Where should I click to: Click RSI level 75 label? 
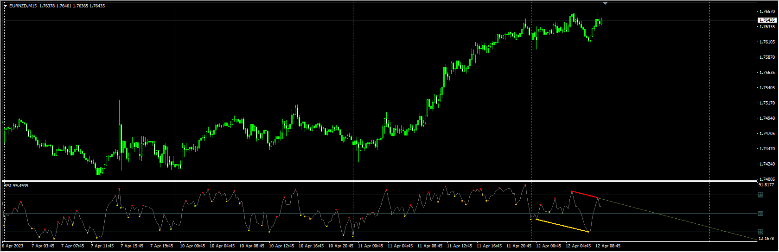[x=760, y=195]
